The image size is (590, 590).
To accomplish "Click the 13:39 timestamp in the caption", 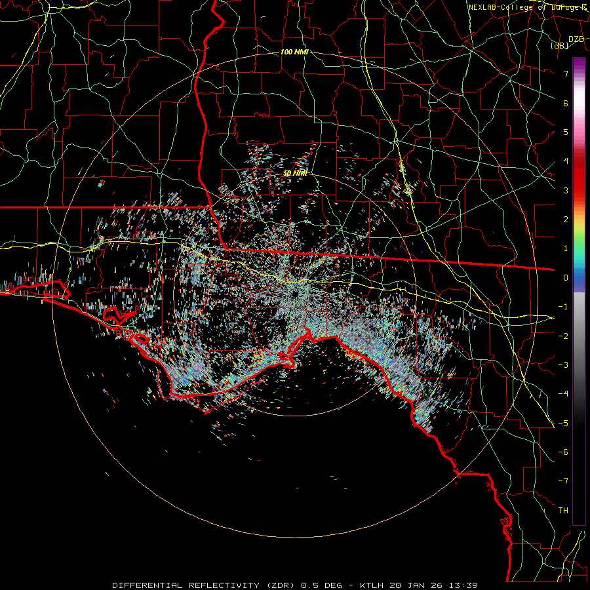I will (x=463, y=585).
